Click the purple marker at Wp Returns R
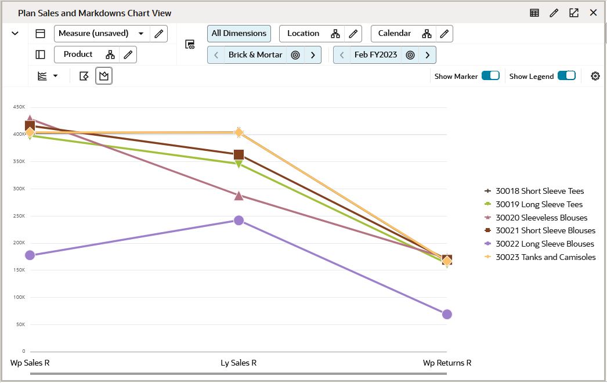This screenshot has height=383, width=607. pyautogui.click(x=447, y=314)
